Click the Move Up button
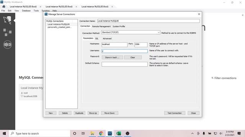The image size is (245, 137). click(x=93, y=113)
